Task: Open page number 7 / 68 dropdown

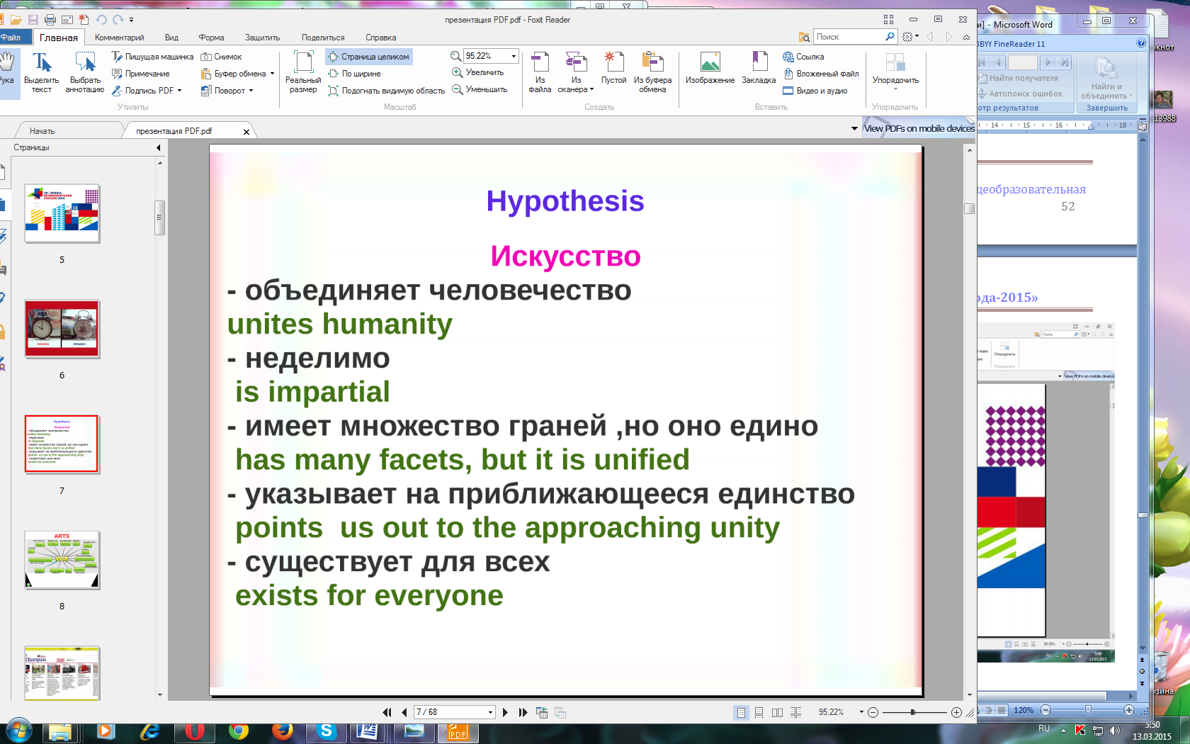Action: click(x=490, y=712)
